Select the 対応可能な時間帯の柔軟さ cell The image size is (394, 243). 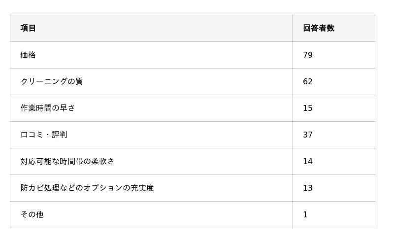67,161
